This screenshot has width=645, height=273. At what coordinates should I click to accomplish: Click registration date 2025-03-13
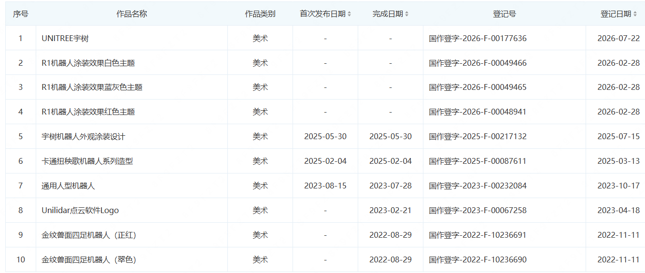coord(618,161)
